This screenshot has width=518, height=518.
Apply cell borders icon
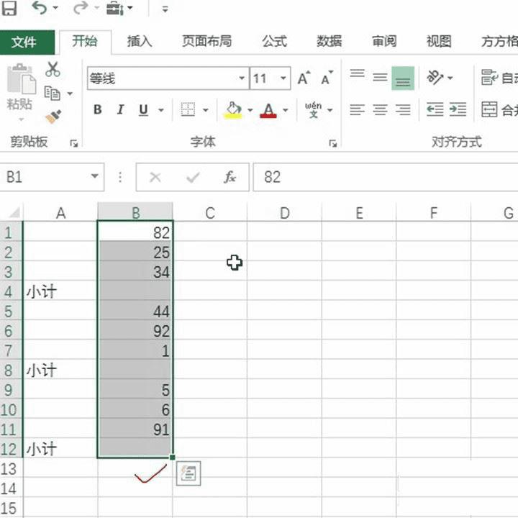coord(188,109)
